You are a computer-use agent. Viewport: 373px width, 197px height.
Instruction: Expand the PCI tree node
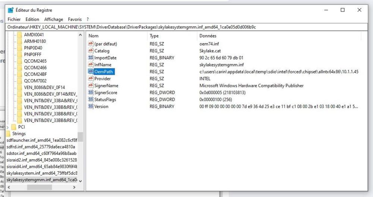coord(7,127)
